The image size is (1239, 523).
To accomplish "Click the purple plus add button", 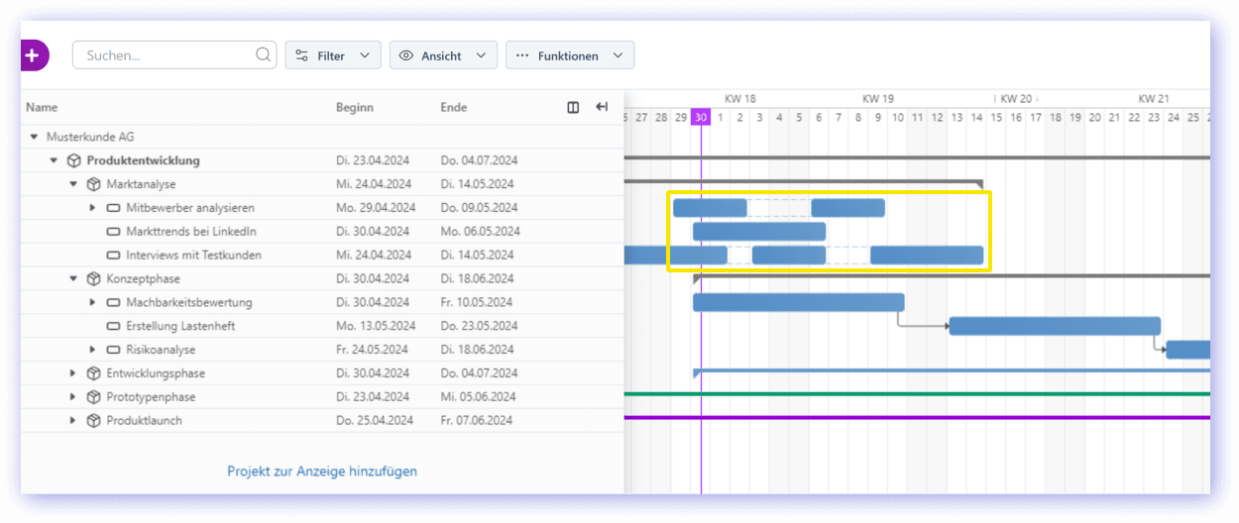I will (33, 55).
